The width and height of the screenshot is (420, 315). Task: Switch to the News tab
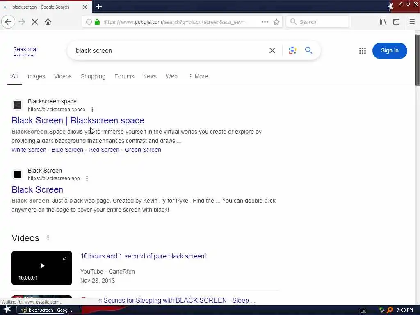click(150, 76)
